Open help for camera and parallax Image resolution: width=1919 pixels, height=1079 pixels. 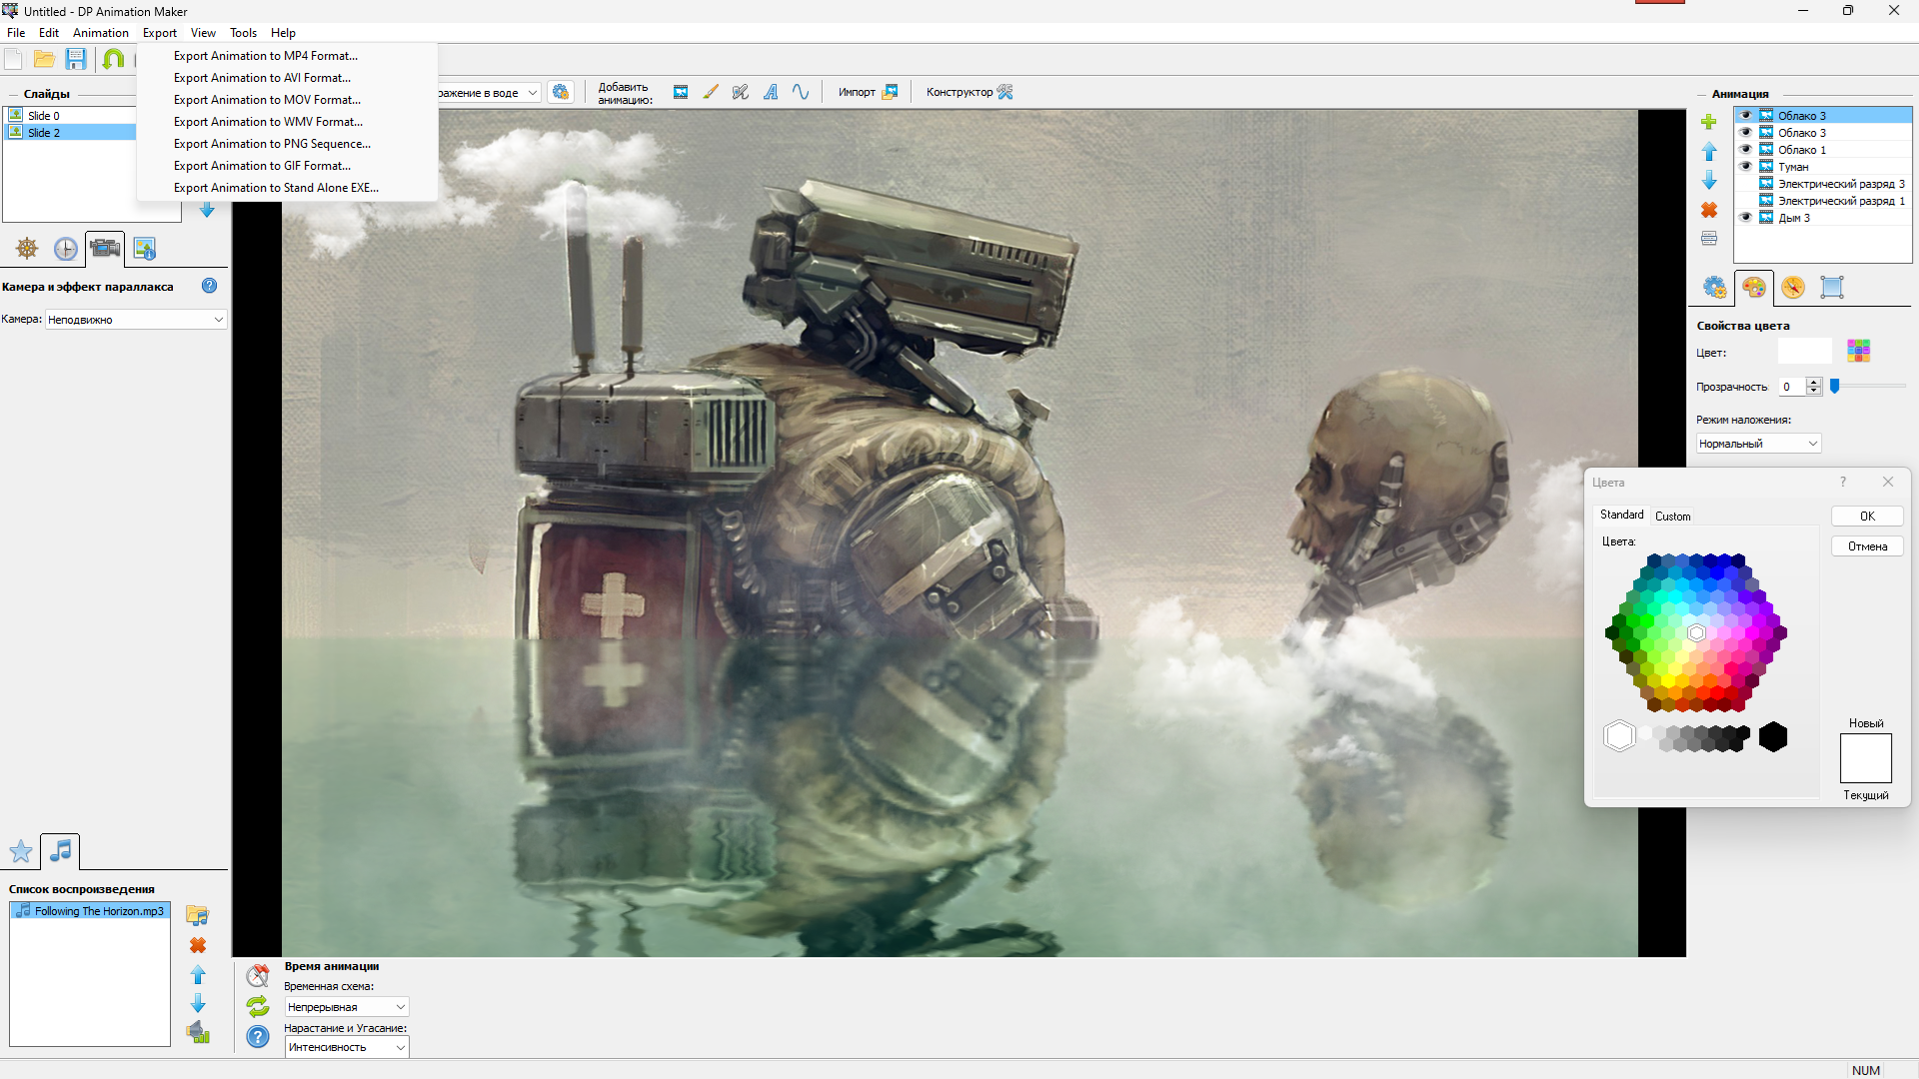[209, 286]
